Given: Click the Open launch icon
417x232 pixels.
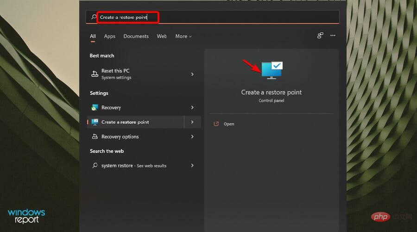Looking at the screenshot, I should (216, 124).
